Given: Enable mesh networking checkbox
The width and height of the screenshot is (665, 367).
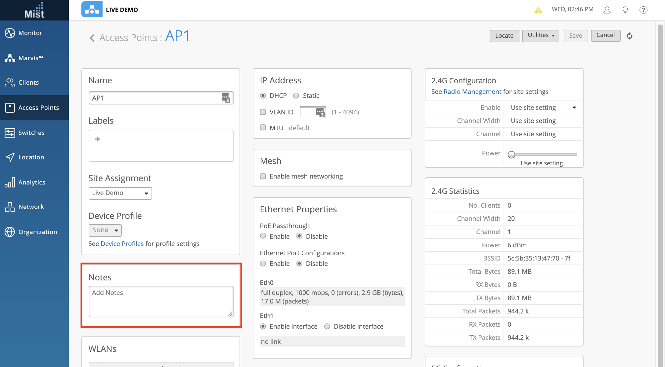Looking at the screenshot, I should click(x=263, y=176).
